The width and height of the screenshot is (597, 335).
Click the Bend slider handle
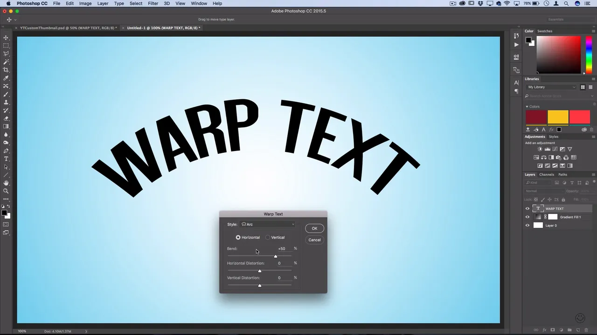tap(276, 256)
